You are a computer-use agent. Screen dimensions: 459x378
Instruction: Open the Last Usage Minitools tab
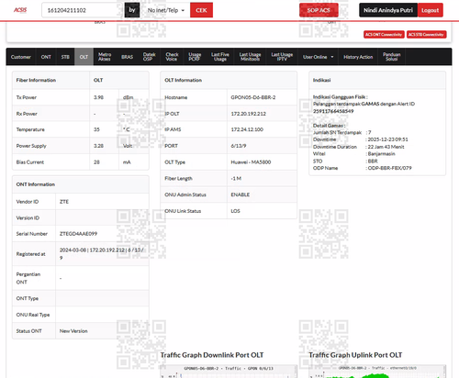click(250, 57)
